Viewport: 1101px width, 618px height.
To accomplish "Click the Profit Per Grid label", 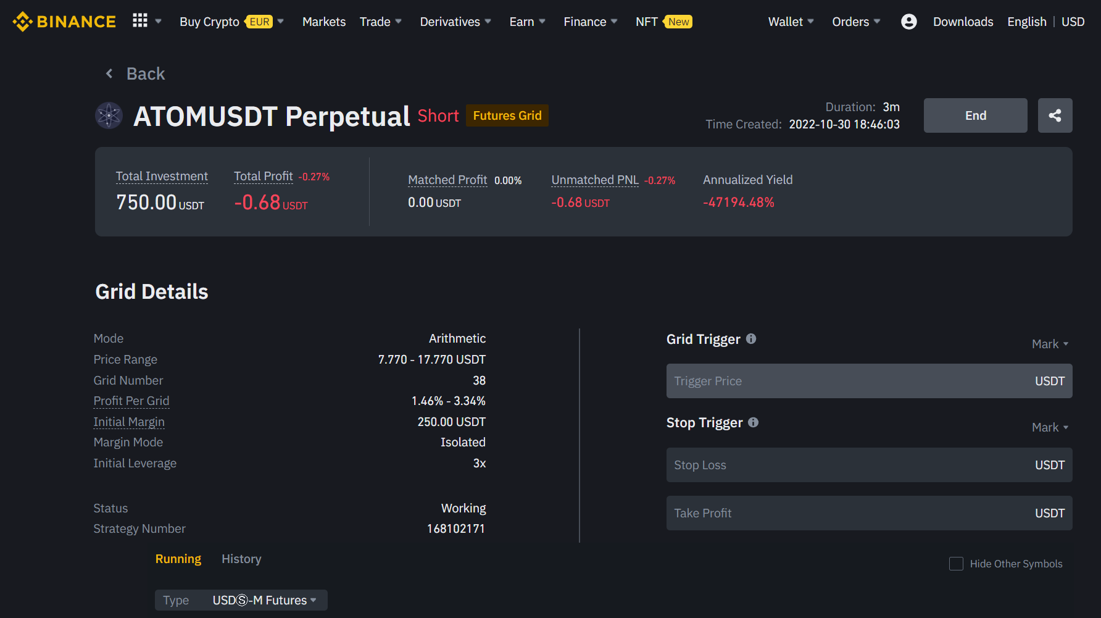I will 131,401.
